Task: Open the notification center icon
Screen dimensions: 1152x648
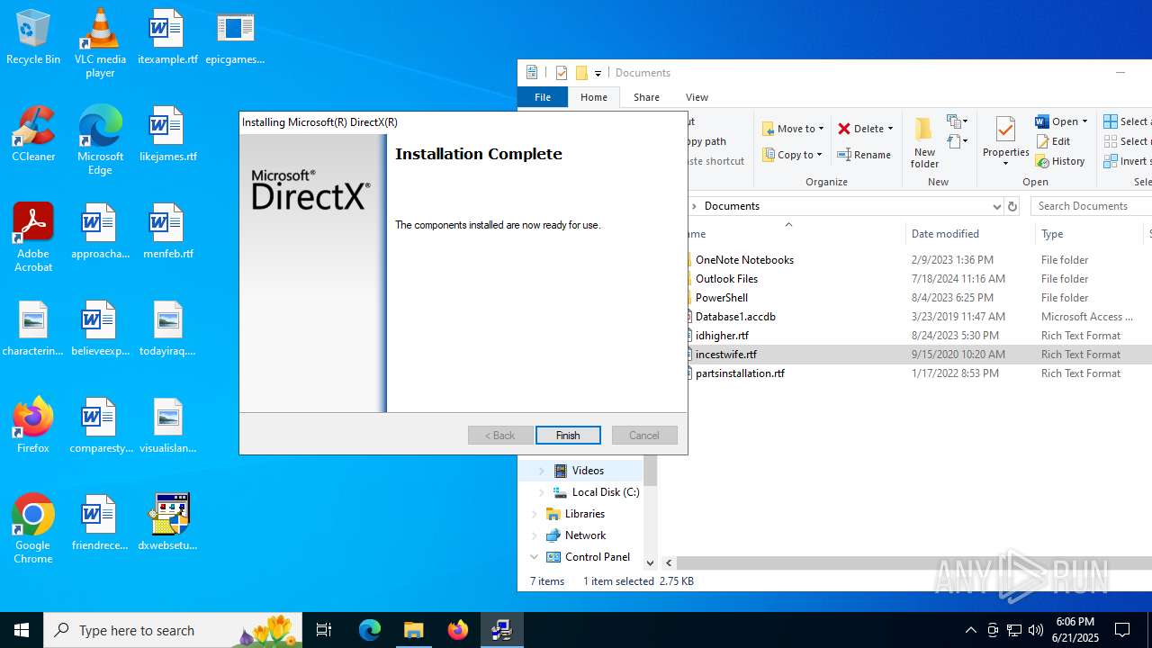Action: (x=1122, y=630)
